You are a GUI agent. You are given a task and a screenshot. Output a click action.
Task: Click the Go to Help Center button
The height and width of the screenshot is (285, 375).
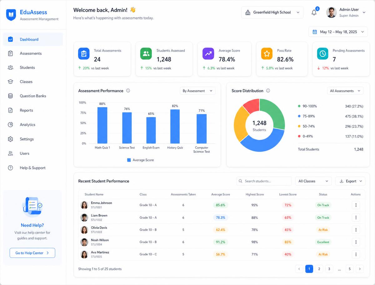(x=32, y=253)
